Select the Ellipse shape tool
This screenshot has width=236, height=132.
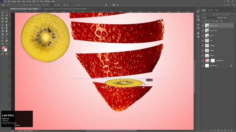(x=3, y=41)
